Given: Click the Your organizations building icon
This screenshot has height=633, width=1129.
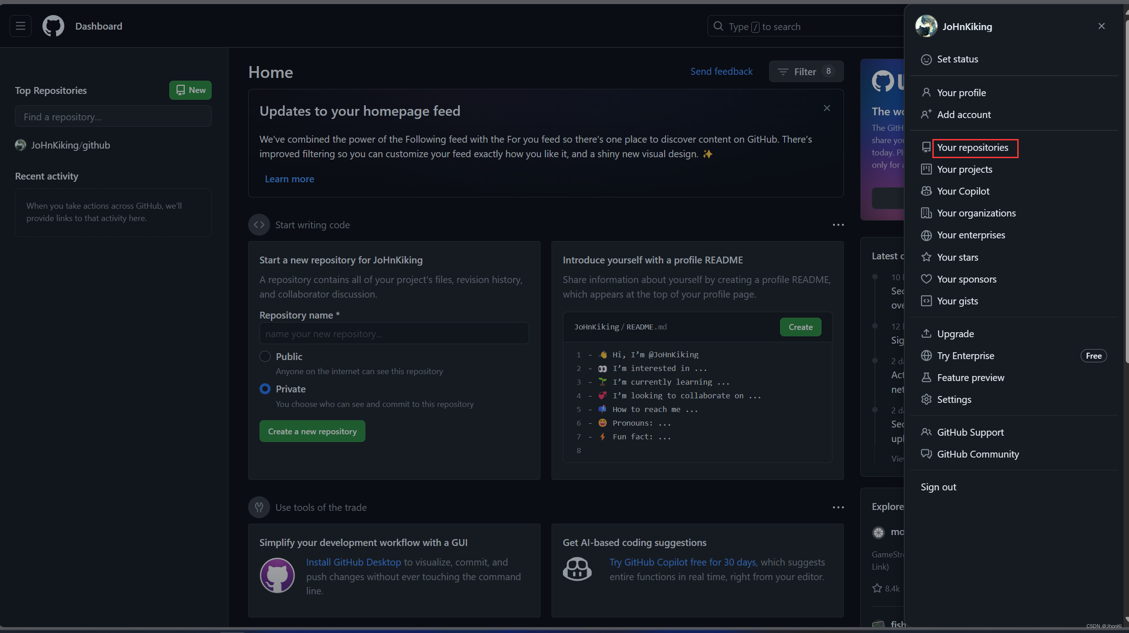Looking at the screenshot, I should click(926, 213).
